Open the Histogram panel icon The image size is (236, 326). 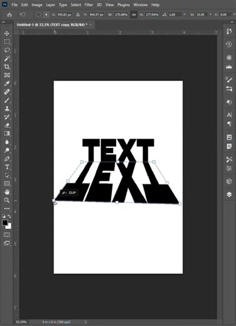point(229,67)
